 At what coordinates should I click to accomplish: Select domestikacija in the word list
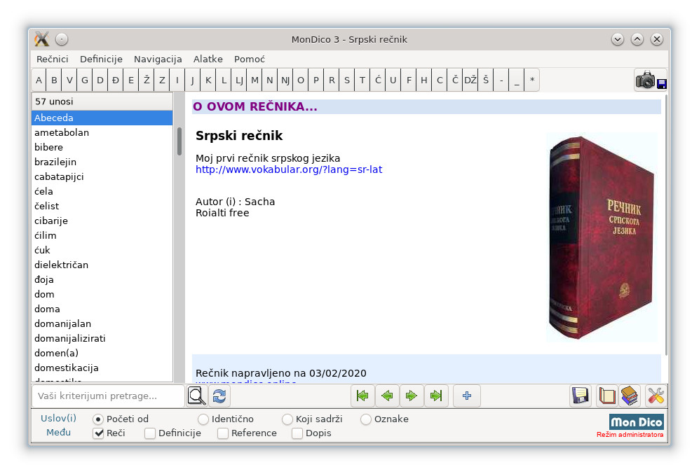pyautogui.click(x=102, y=368)
